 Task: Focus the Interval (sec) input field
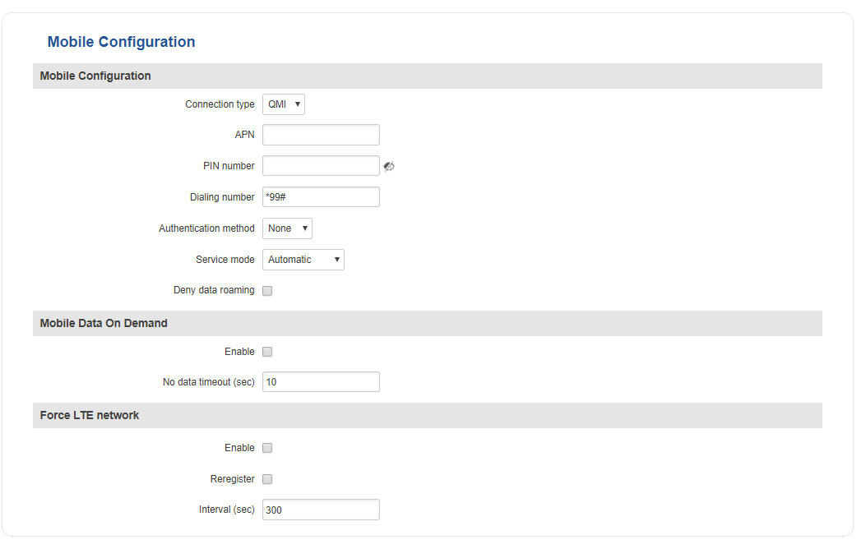coord(321,510)
